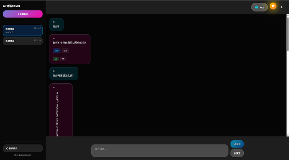The width and height of the screenshot is (289, 160).
Task: Start a conversation with 新建对话 gradient button
Action: [x=23, y=14]
